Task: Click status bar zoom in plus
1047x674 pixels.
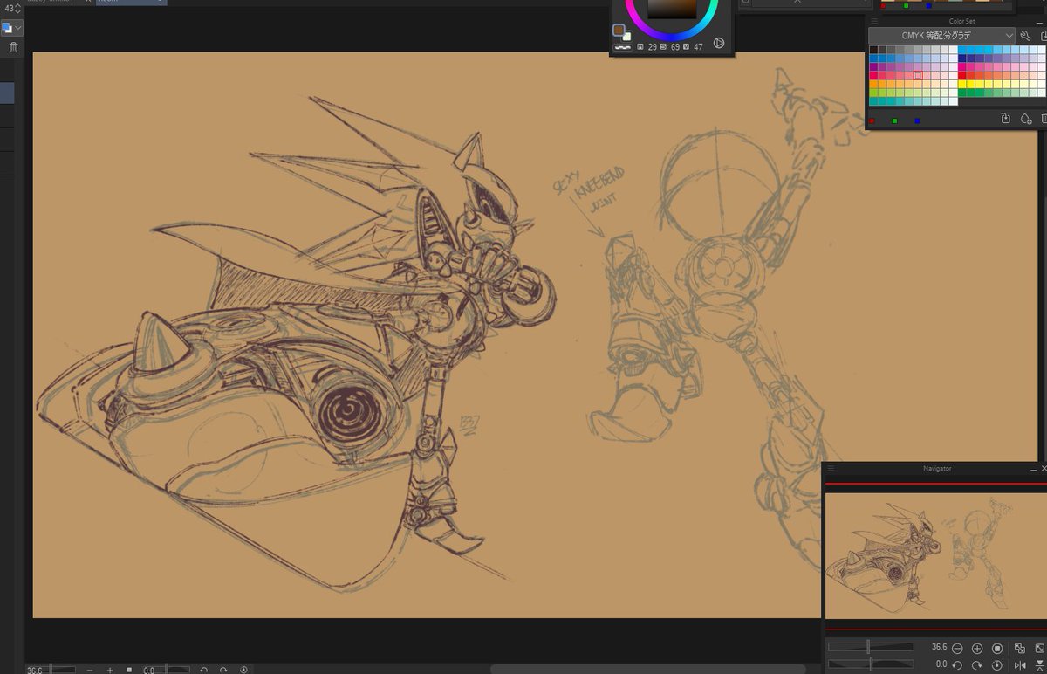Action: [x=110, y=670]
